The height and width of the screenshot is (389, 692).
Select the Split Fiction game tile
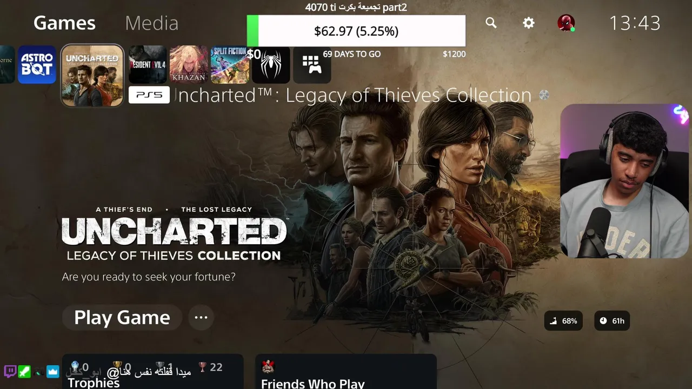pos(230,65)
